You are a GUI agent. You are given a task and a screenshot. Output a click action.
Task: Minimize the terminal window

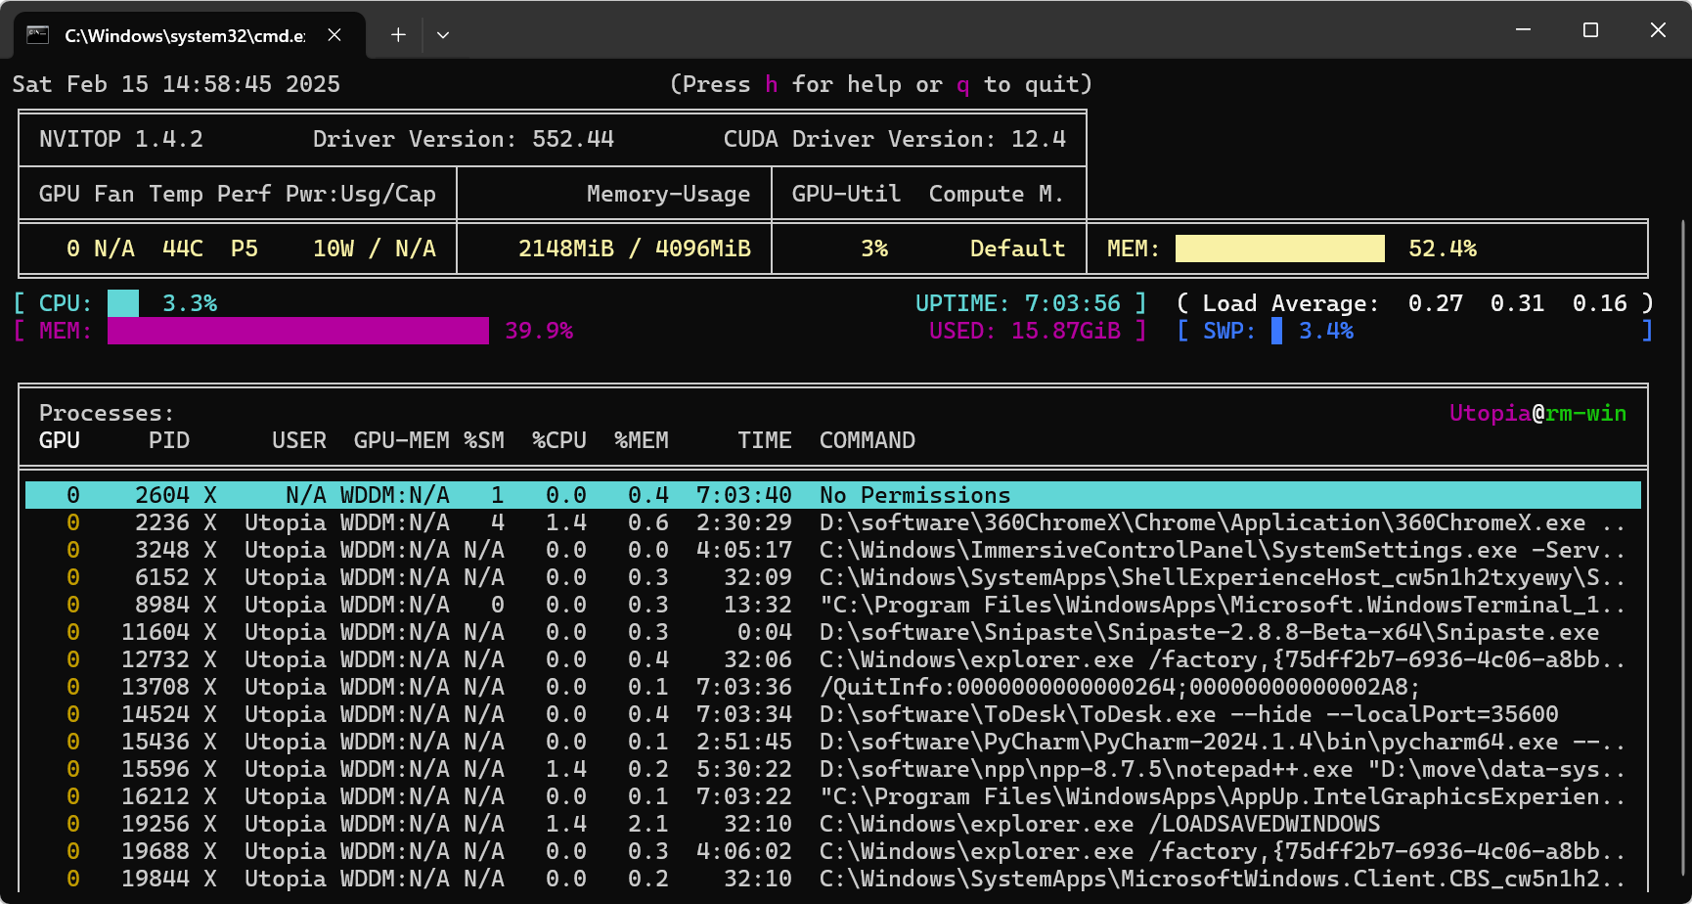pos(1523,30)
